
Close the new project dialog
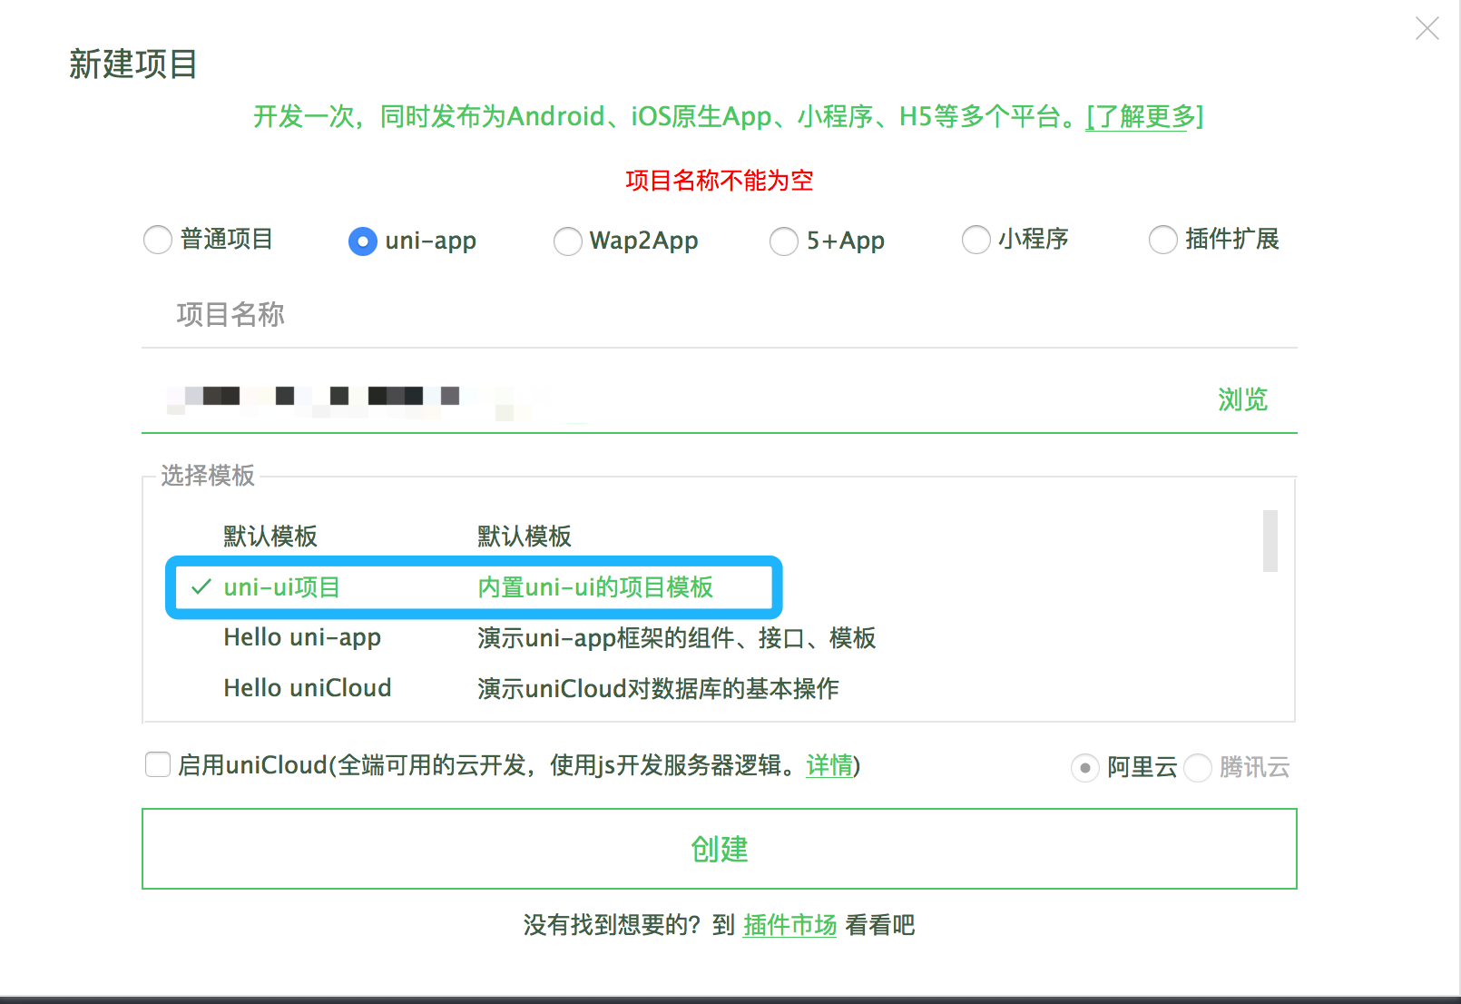click(1427, 28)
